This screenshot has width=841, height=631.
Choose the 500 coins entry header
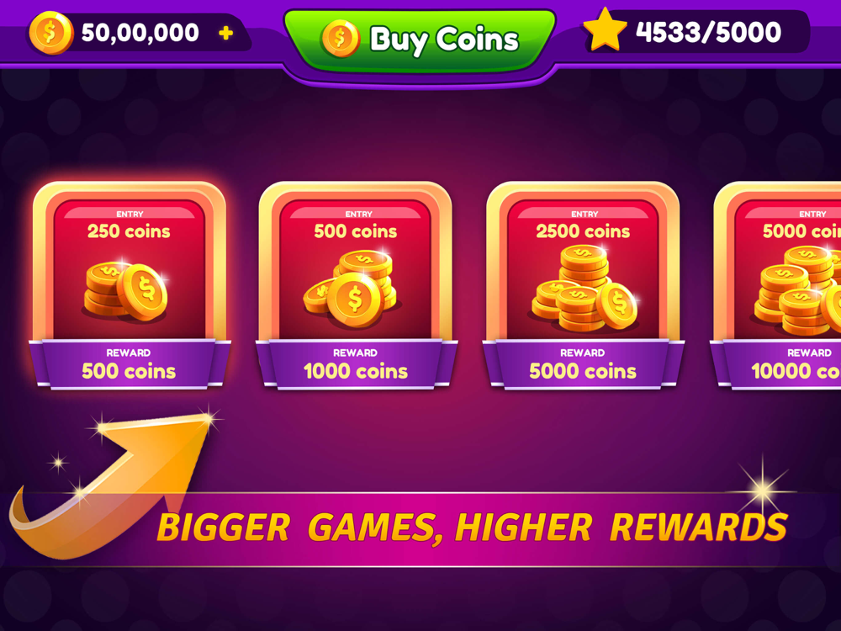click(x=356, y=225)
